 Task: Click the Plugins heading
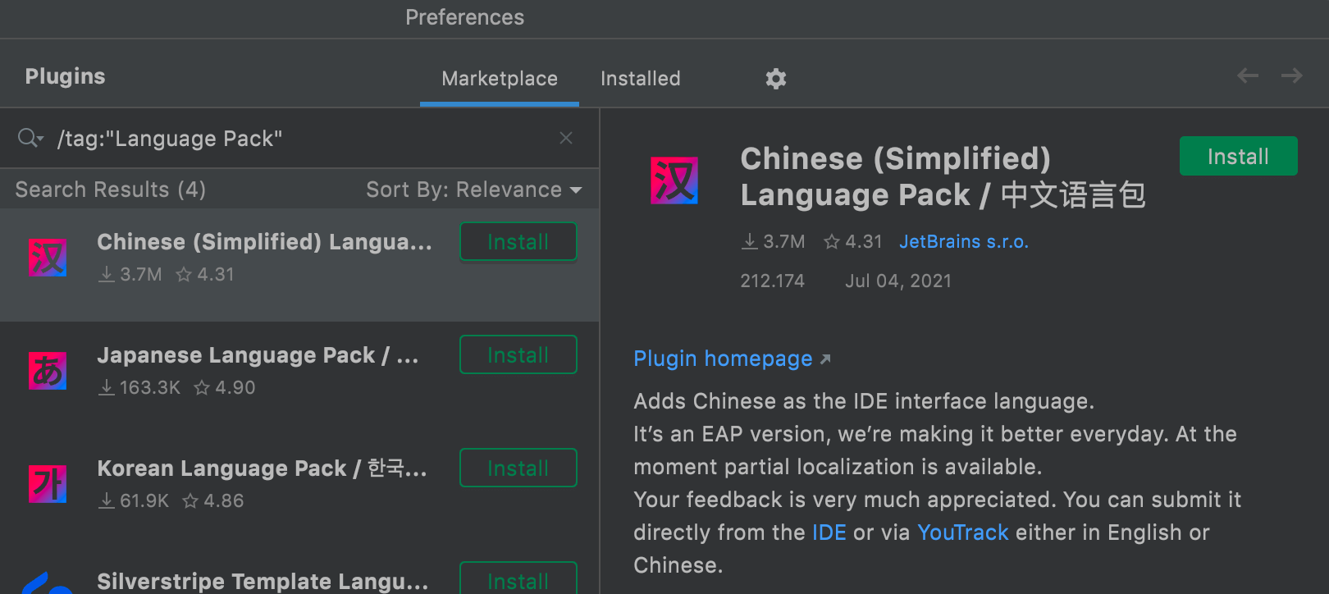click(66, 76)
